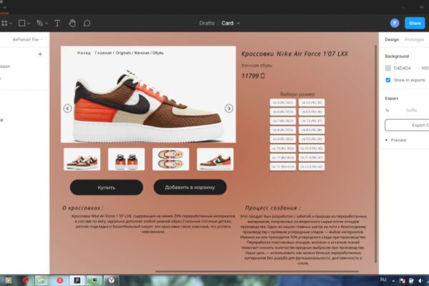Show hidden tray icons arrow
429x286 pixels.
point(393,281)
